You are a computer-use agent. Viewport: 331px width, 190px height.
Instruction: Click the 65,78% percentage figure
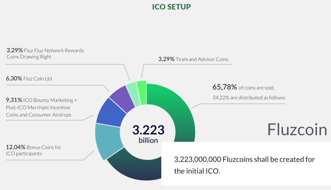tap(225, 87)
